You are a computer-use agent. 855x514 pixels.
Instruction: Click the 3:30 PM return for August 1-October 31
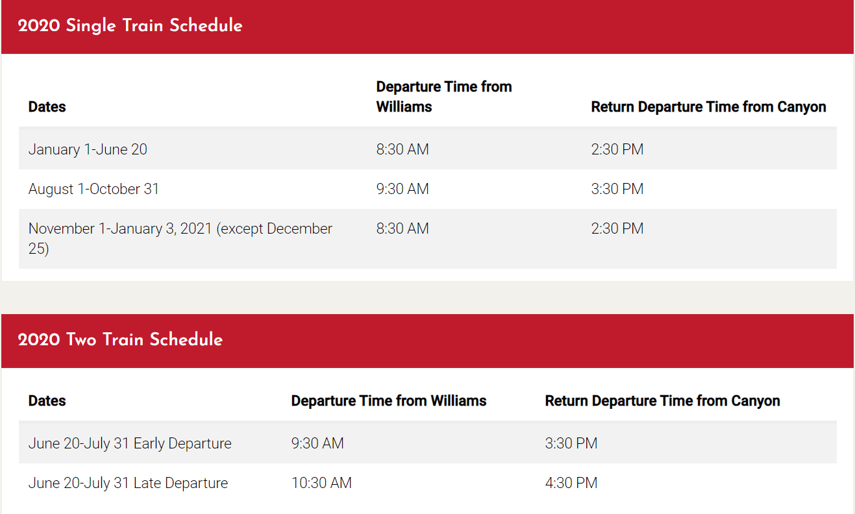[617, 189]
